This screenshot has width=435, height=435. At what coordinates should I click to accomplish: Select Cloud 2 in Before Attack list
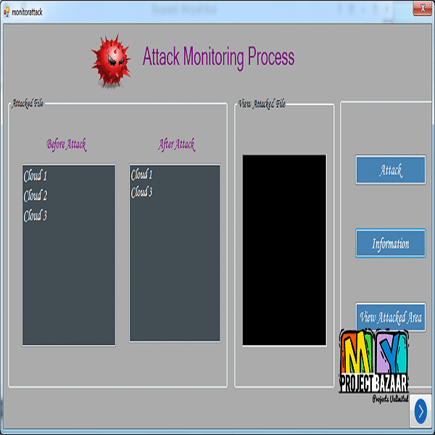point(36,196)
